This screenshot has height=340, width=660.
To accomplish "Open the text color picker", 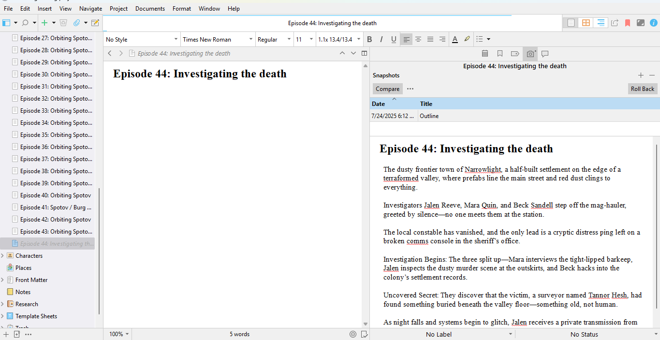I will (455, 40).
